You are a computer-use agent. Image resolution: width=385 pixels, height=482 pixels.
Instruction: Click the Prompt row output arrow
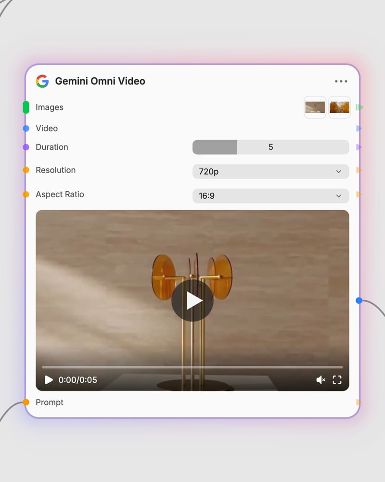(359, 402)
